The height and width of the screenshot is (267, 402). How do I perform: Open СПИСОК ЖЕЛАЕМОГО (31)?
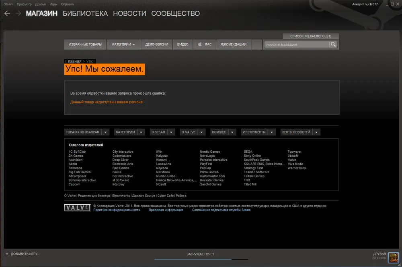(311, 36)
